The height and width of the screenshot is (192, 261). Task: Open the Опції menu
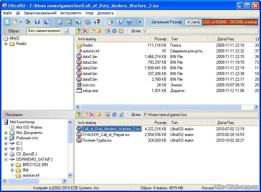click(89, 13)
